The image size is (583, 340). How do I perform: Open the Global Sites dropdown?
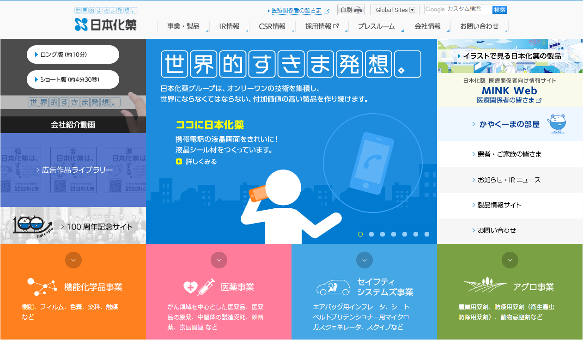point(395,10)
